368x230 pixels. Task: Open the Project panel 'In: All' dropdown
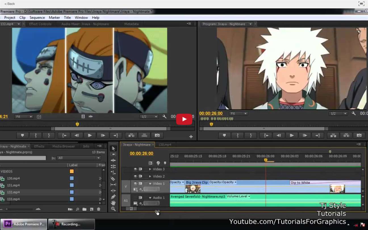tap(79, 158)
